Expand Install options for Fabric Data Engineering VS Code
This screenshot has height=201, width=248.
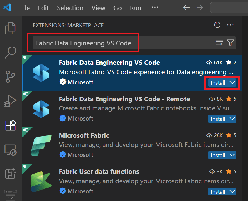[232, 83]
